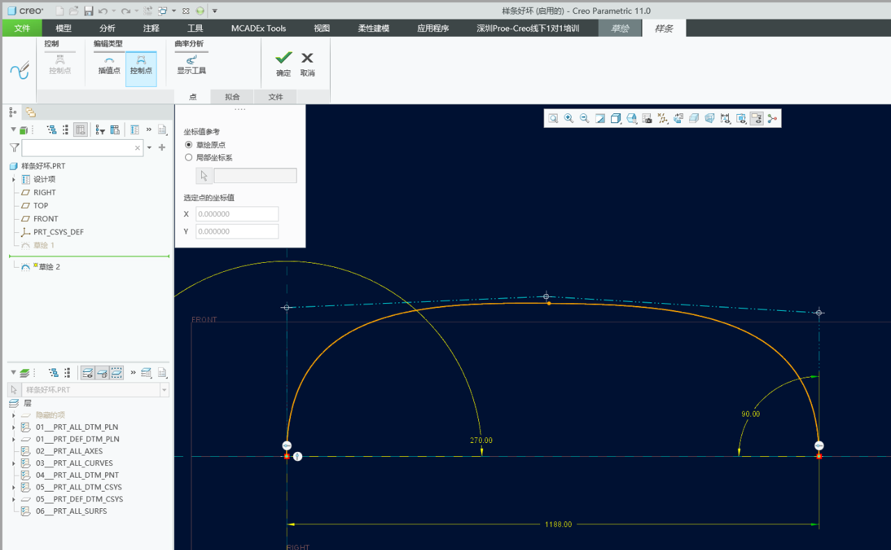Screen dimensions: 891x550
Task: Click the save floppy disk icon
Action: [x=88, y=11]
